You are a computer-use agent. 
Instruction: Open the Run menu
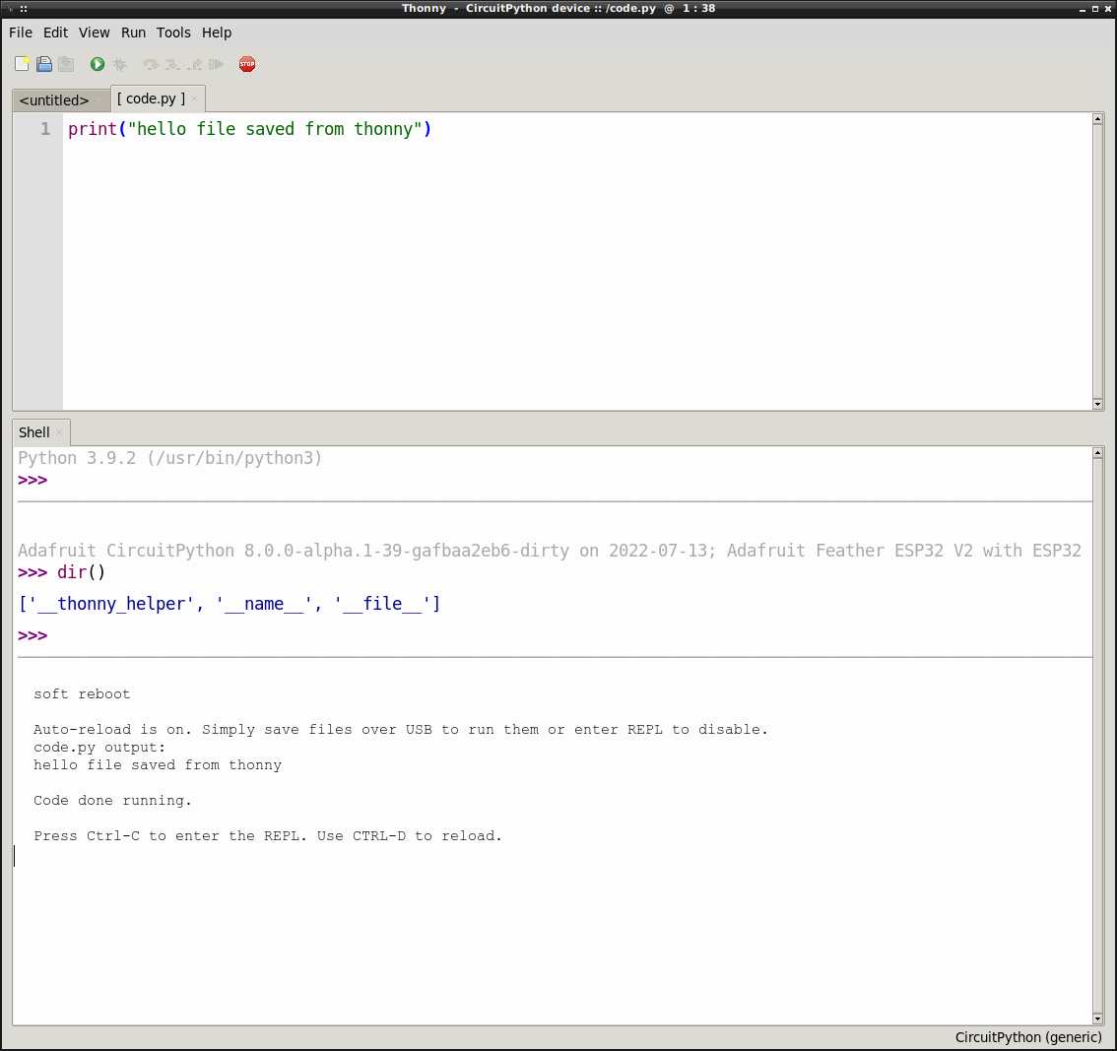point(133,33)
